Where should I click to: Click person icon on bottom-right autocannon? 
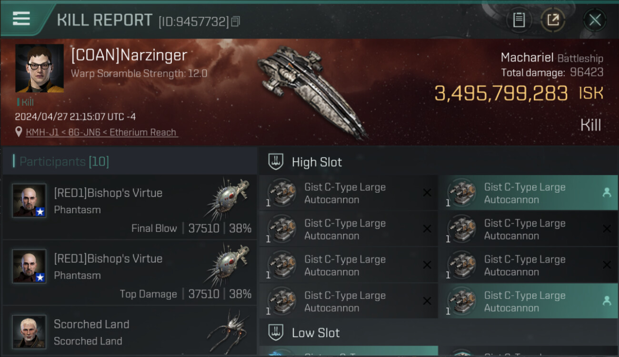[607, 301]
